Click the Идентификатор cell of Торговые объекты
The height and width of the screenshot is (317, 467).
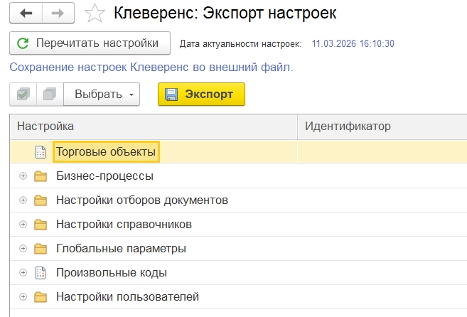[382, 152]
